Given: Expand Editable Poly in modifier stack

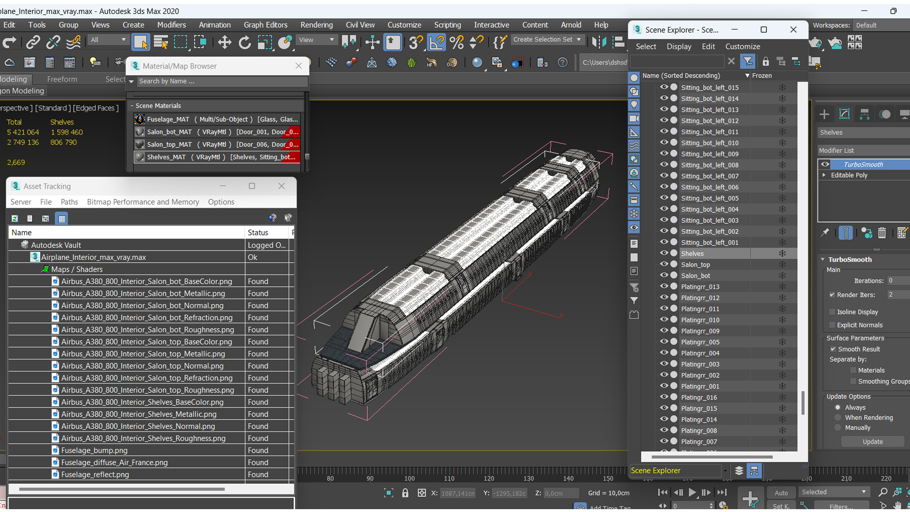Looking at the screenshot, I should pyautogui.click(x=824, y=175).
